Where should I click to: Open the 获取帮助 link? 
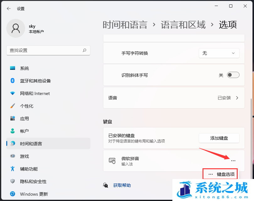(122, 185)
